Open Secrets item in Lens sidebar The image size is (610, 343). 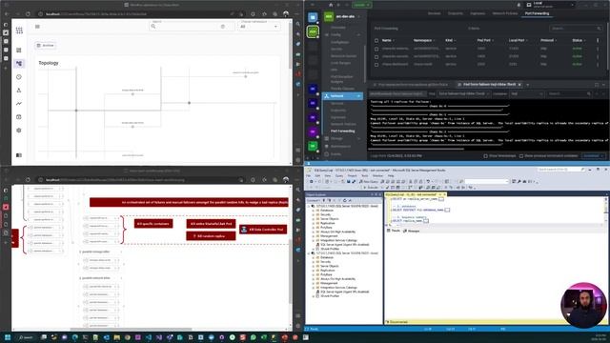336,49
